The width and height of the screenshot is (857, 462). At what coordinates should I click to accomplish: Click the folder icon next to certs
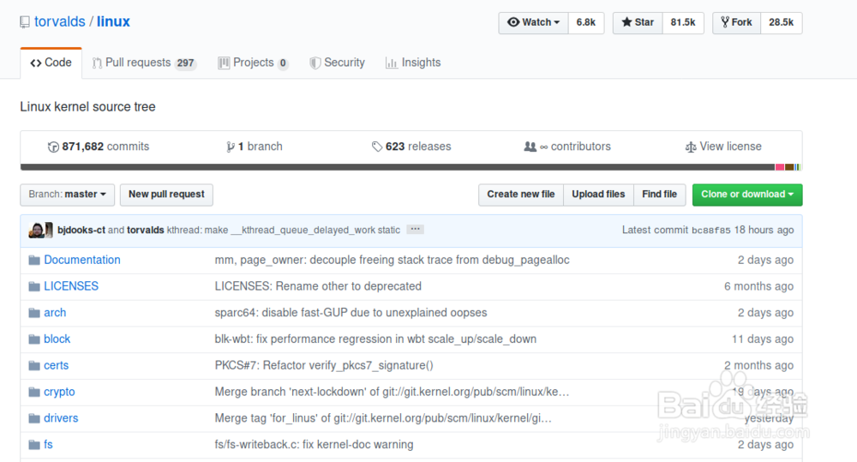pyautogui.click(x=34, y=365)
